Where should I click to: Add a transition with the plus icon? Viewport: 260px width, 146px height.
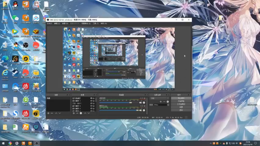161,102
